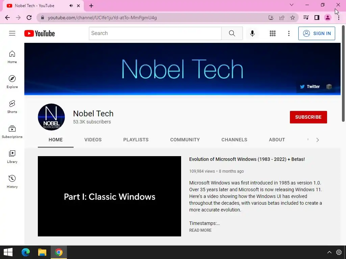Expand more channel tabs with right chevron

click(x=318, y=140)
